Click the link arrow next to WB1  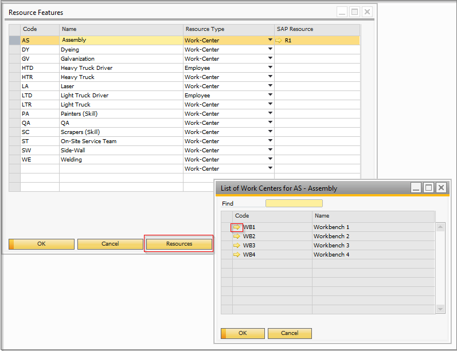click(237, 227)
